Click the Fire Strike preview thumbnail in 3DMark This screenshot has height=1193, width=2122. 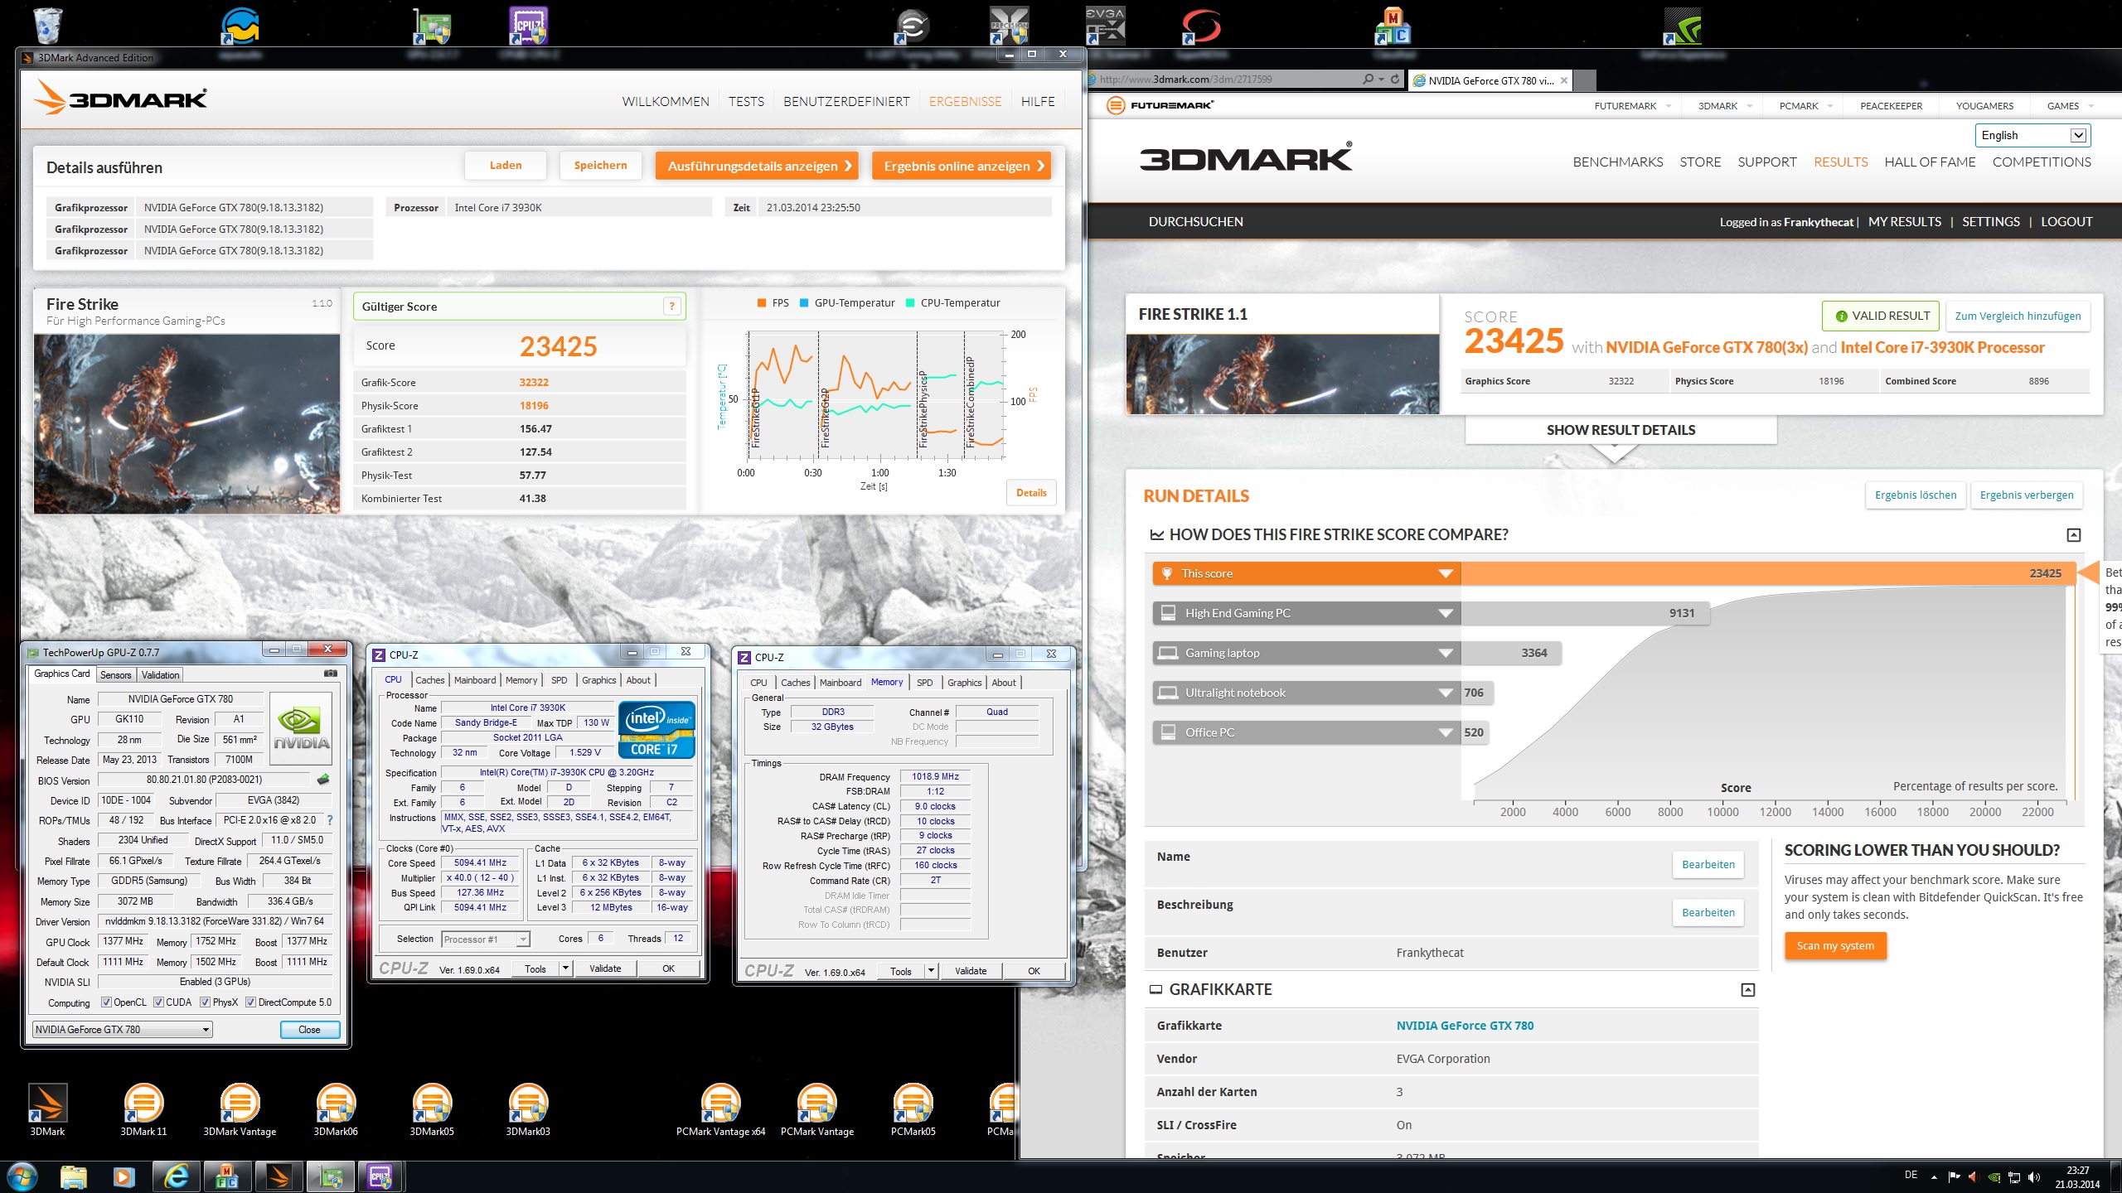[187, 423]
